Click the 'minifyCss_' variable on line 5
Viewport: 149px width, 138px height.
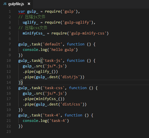(x=34, y=33)
